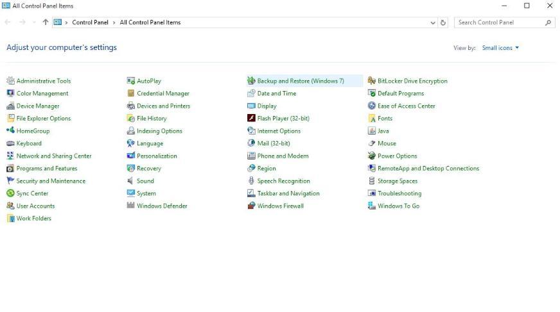The image size is (560, 312).
Task: Go up one level with Up arrow
Action: [x=46, y=22]
